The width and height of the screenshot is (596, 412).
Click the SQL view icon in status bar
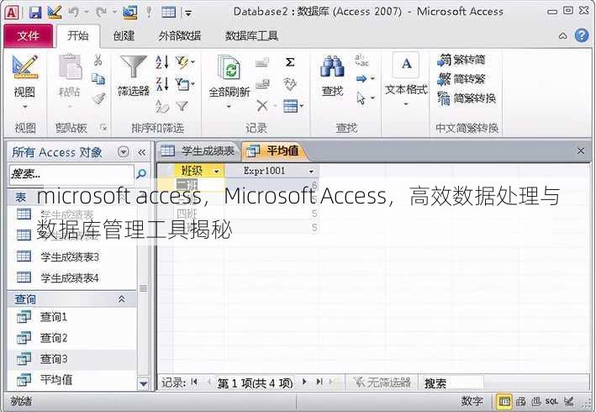551,401
